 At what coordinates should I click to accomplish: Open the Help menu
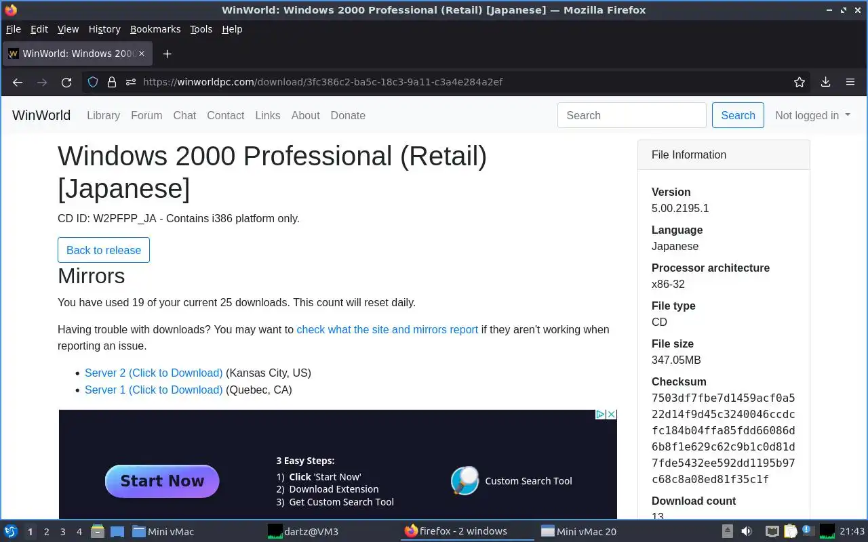[x=232, y=29]
